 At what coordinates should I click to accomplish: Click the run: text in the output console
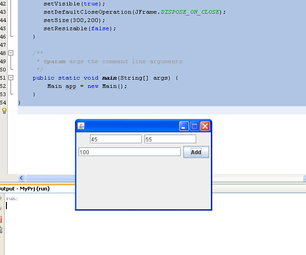[12, 199]
